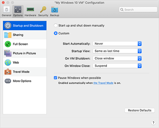159x128 pixels.
Task: Select the Custom radio option
Action: (55, 33)
